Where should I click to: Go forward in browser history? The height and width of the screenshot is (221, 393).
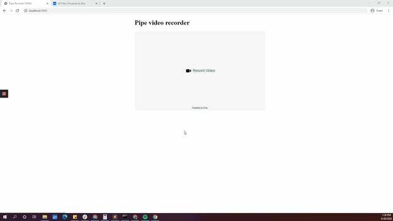click(x=11, y=10)
